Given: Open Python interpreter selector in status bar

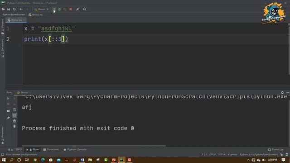Looking at the screenshot, I should pyautogui.click(x=259, y=154).
